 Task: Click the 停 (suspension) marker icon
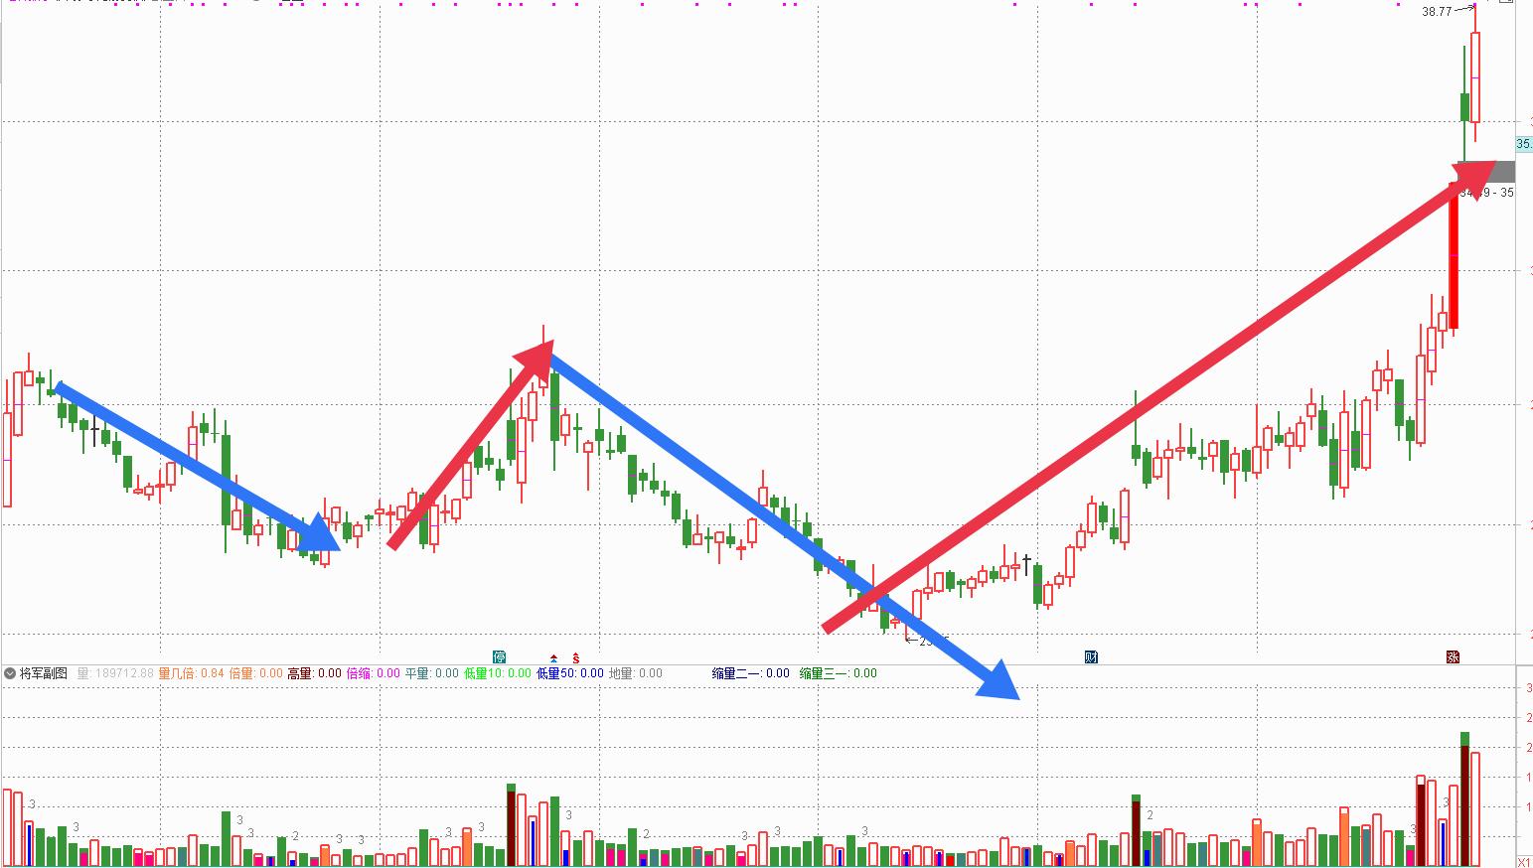click(x=500, y=656)
